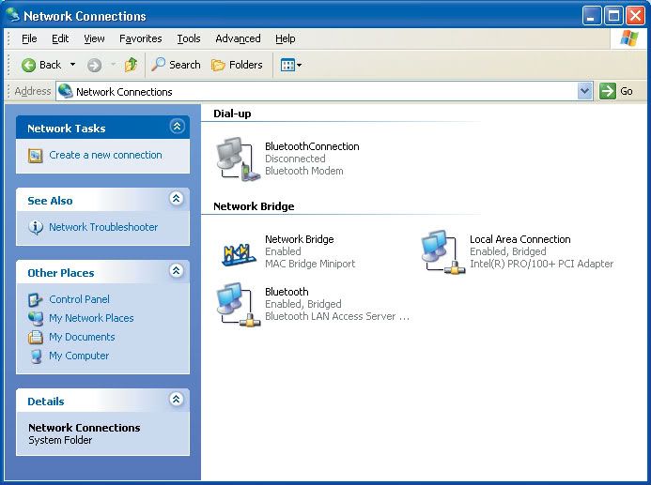Open the Tools menu

pos(189,38)
